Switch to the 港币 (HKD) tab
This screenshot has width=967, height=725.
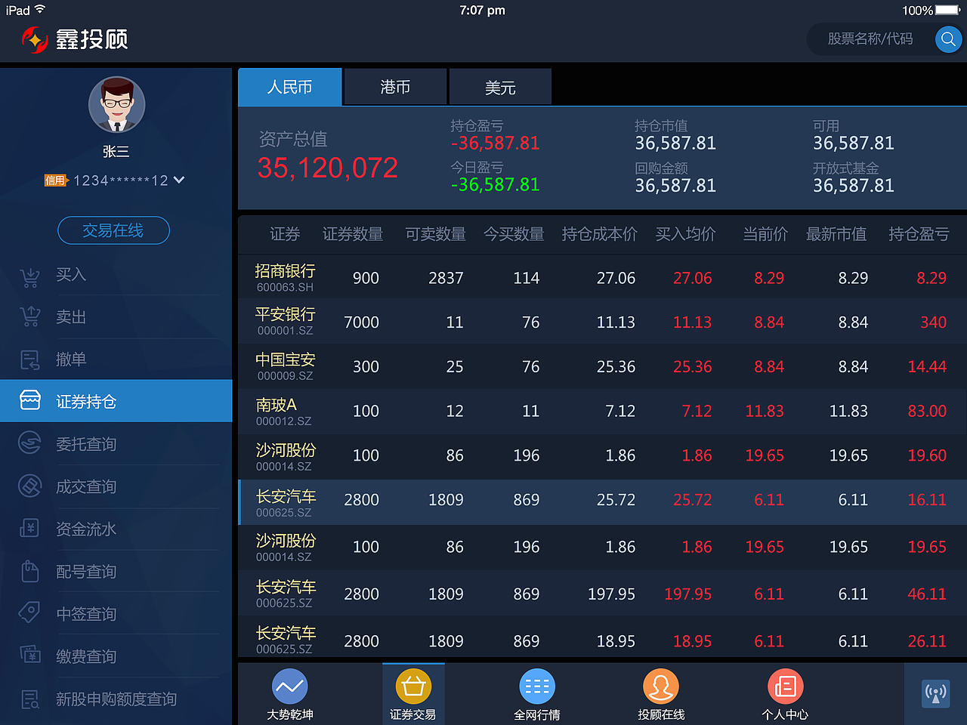click(x=394, y=86)
